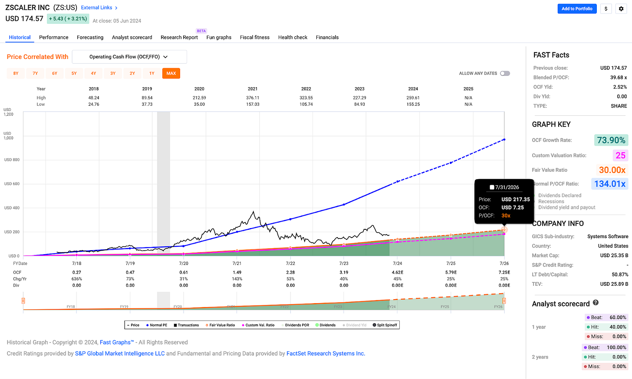Click the Recessions key label

(551, 202)
